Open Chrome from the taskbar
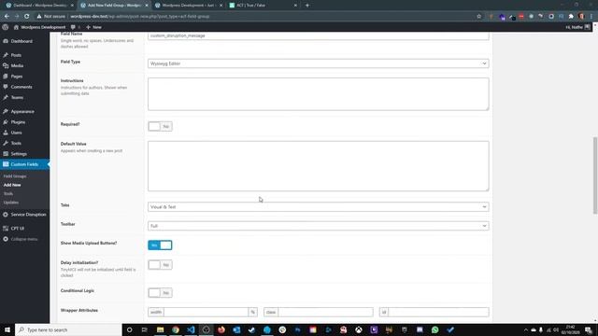Screen dimensions: 598x336 176,329
